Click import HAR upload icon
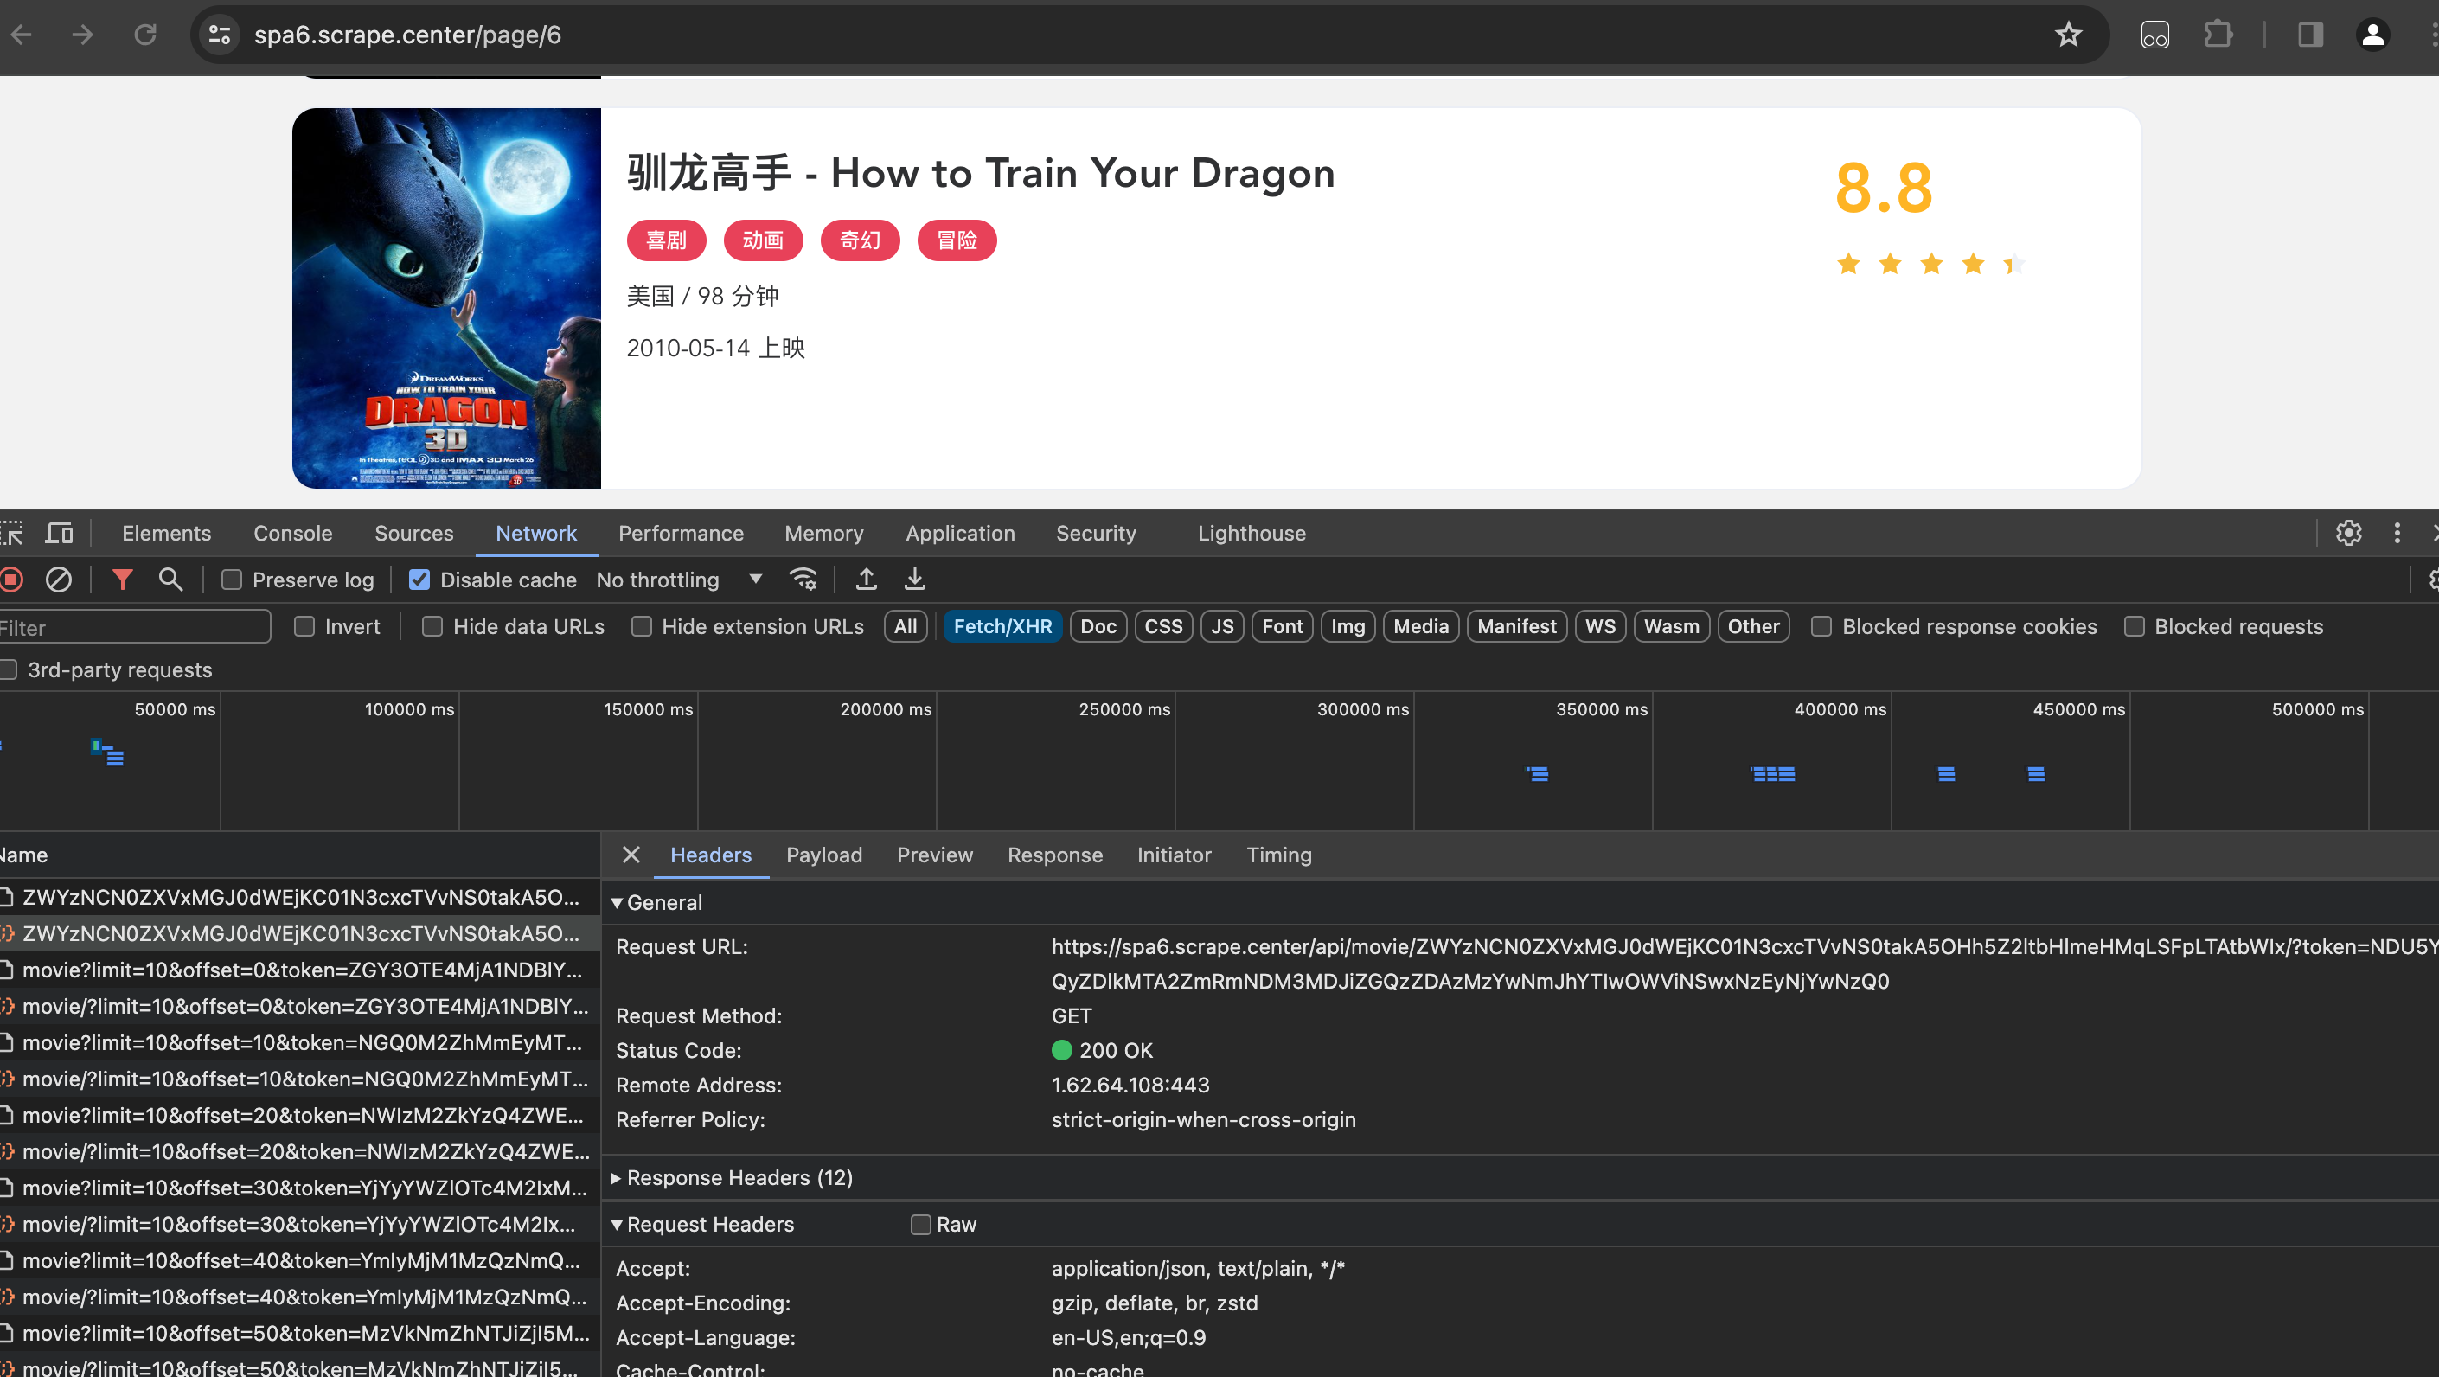2439x1377 pixels. point(866,580)
